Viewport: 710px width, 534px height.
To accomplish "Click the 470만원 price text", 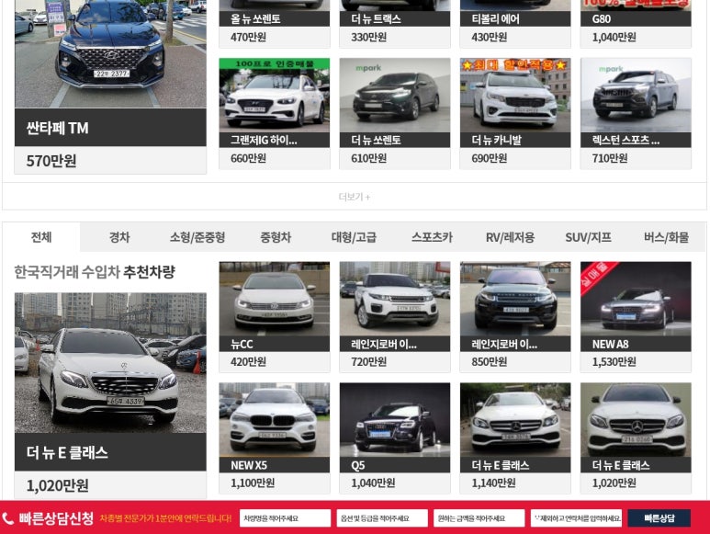I will (x=248, y=37).
